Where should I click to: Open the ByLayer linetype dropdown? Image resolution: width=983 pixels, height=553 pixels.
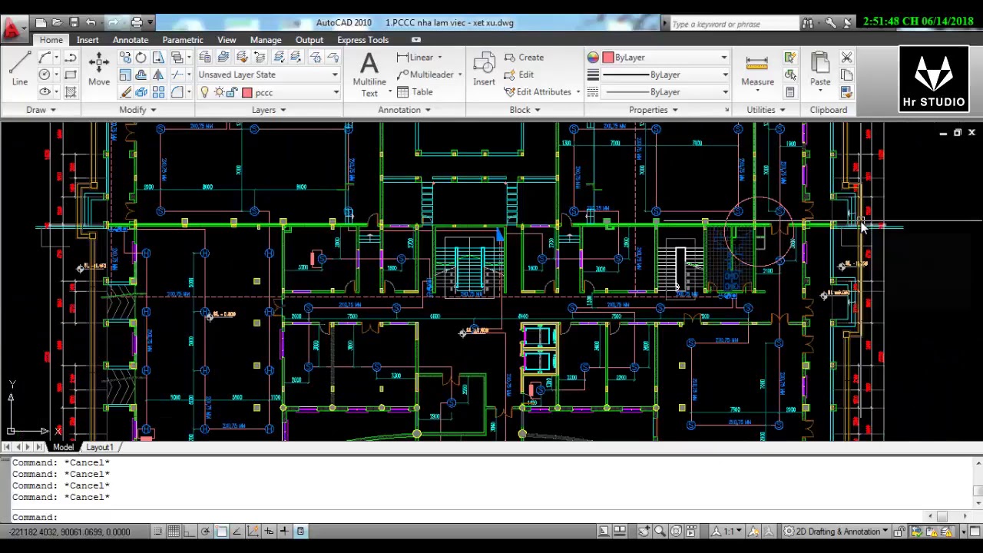pos(665,91)
